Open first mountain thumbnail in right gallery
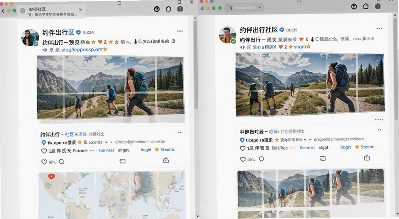Image resolution: width=399 pixels, height=219 pixels. click(x=249, y=189)
